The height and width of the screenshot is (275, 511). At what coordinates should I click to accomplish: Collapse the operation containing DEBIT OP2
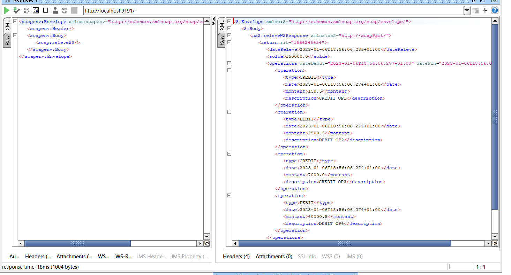229,112
